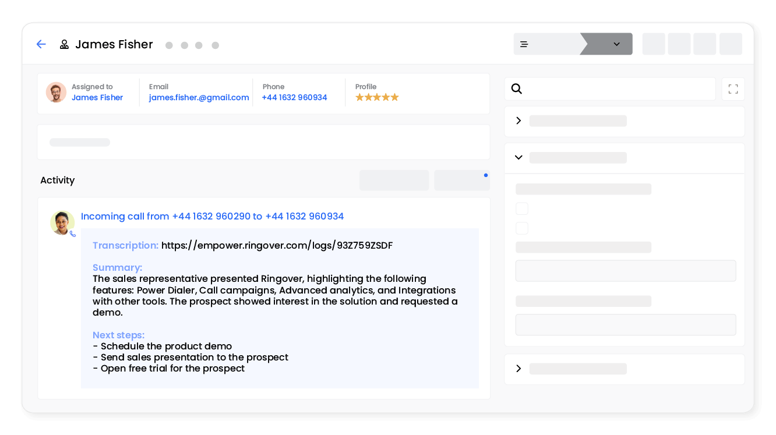Expand the first collapsed section in right panel

click(x=518, y=121)
